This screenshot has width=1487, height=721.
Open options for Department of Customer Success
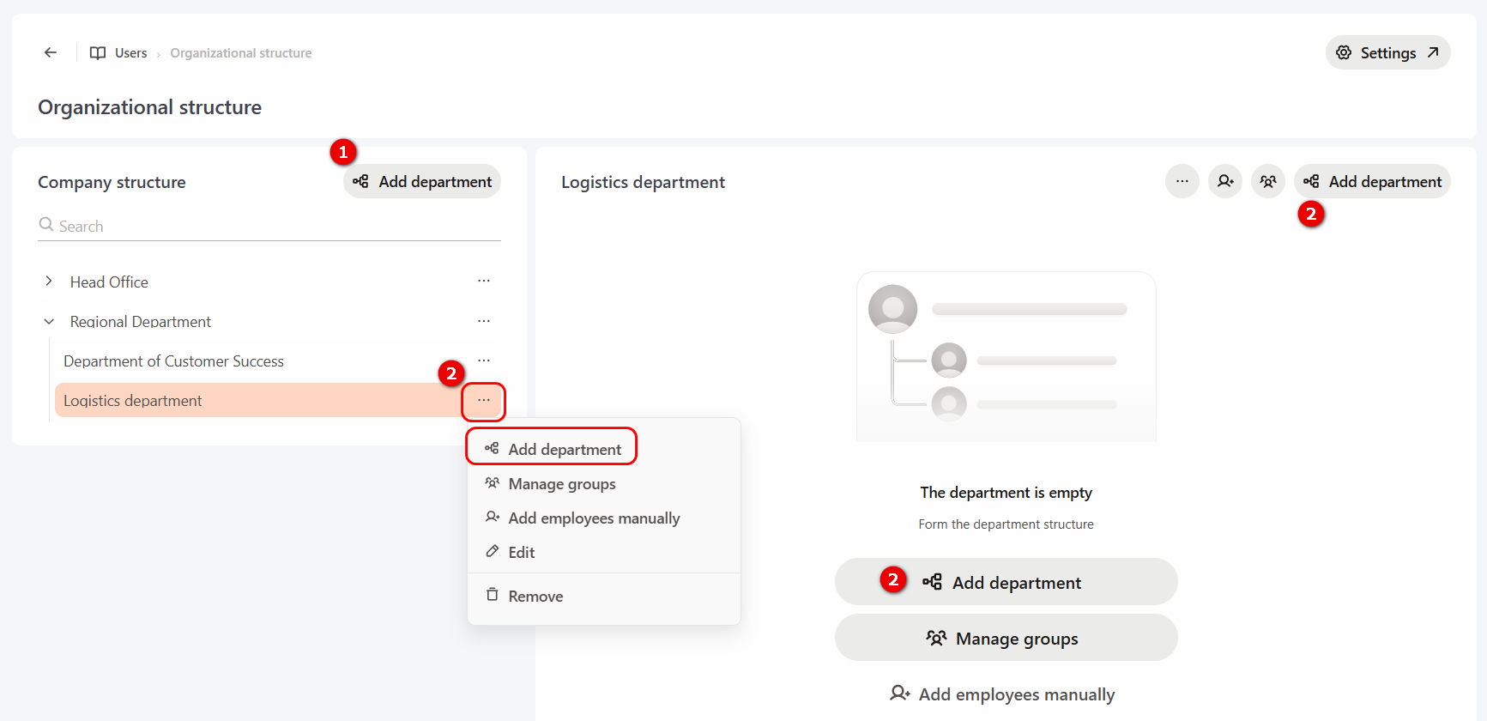[x=484, y=360]
